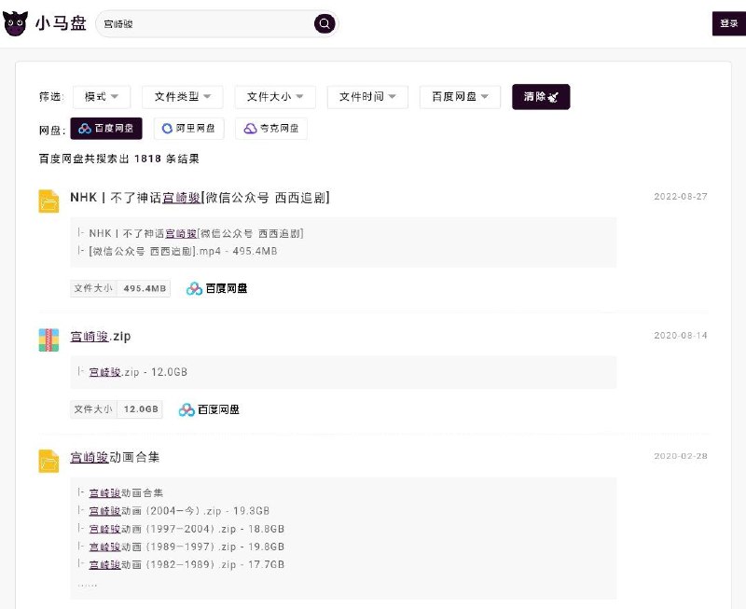This screenshot has width=746, height=609.
Task: Expand the 文件时间 dropdown
Action: 367,97
